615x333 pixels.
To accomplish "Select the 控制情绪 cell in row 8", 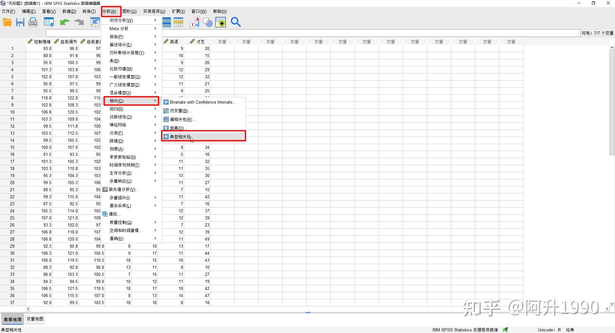I will pos(39,98).
